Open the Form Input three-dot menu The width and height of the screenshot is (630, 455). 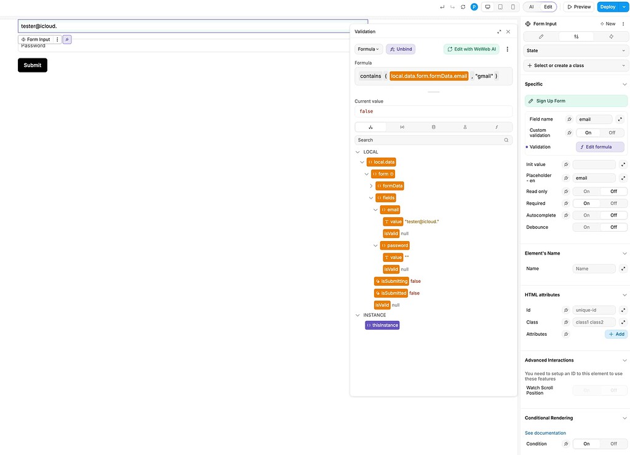[x=57, y=39]
